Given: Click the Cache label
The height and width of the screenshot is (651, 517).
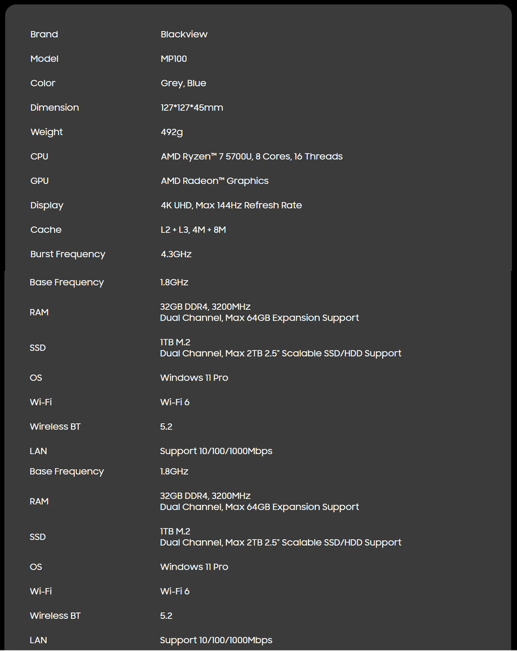Looking at the screenshot, I should point(46,229).
